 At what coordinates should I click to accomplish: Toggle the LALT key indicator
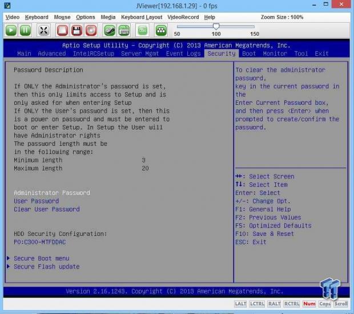[240, 304]
